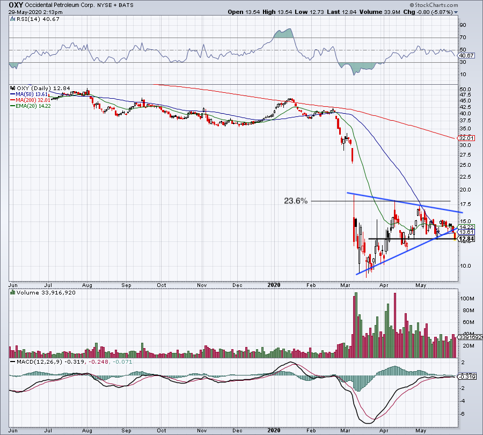The height and width of the screenshot is (435, 483).
Task: Click the 100M volume axis label
Action: point(467,299)
